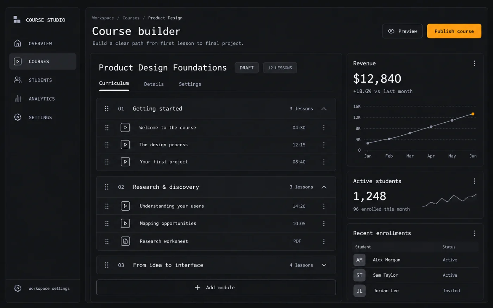Open options menu for The design process
The height and width of the screenshot is (308, 493).
(324, 145)
